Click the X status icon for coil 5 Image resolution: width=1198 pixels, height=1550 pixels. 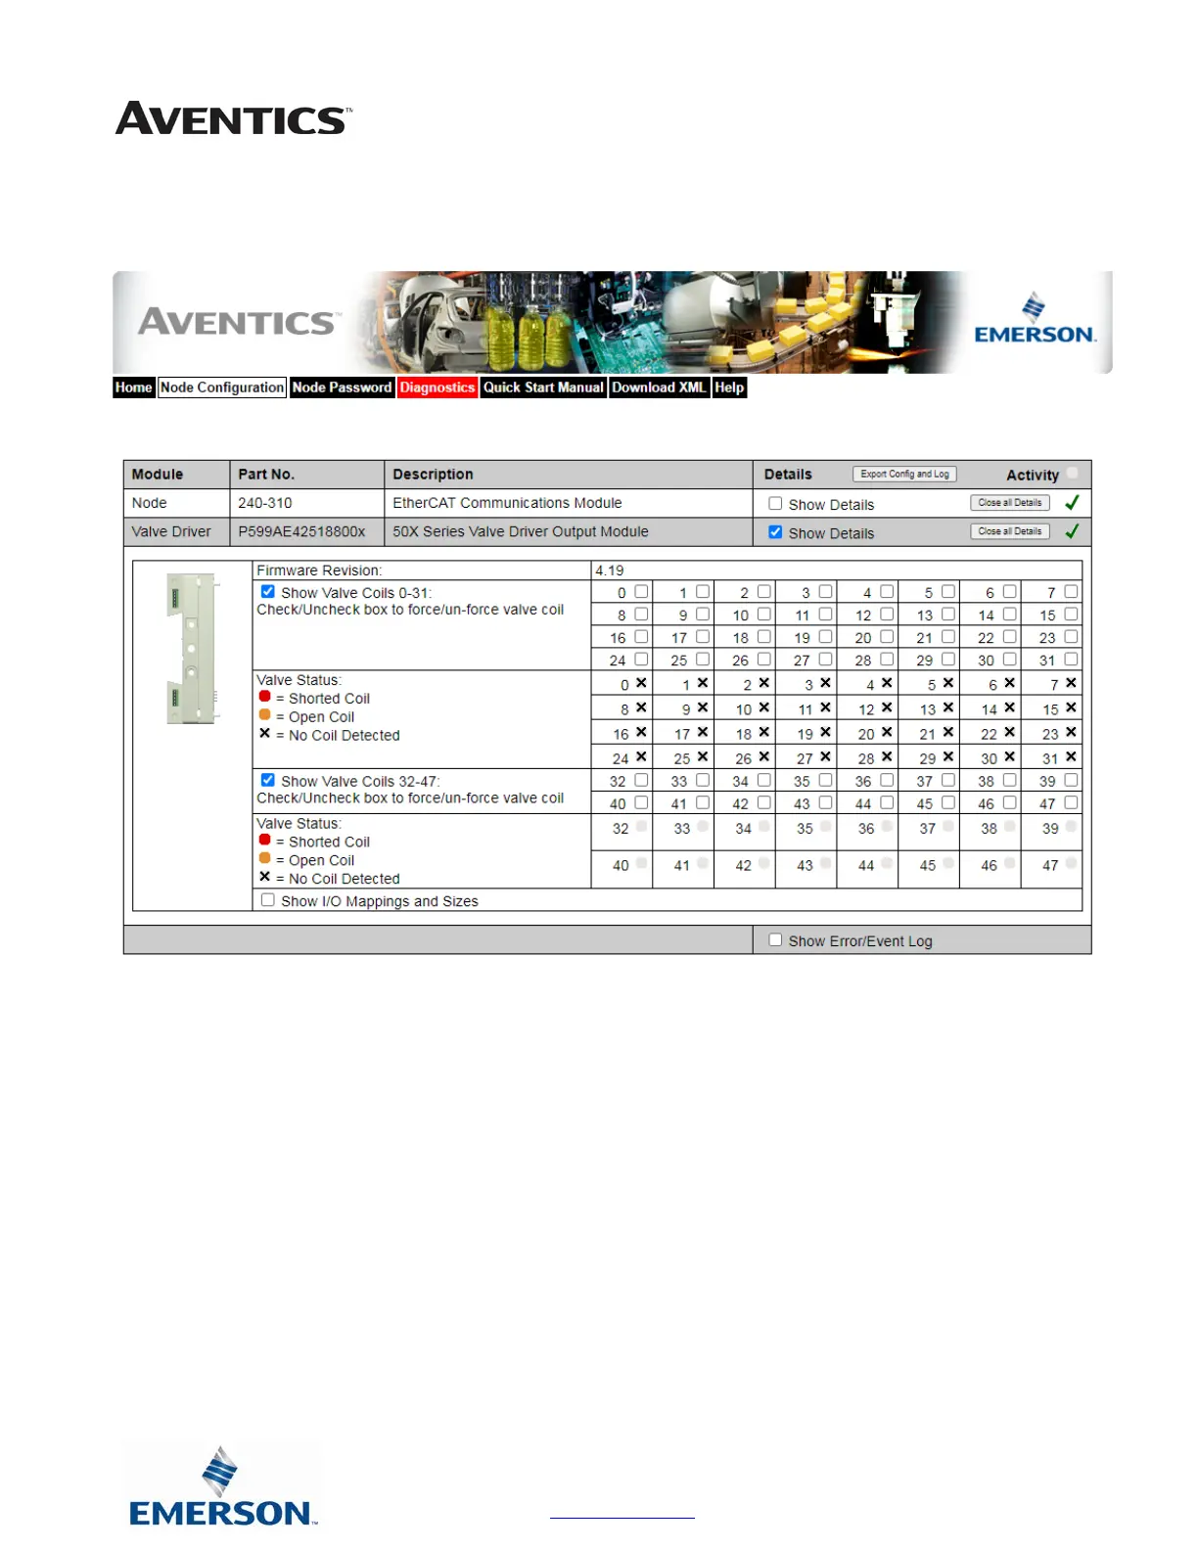pos(948,683)
